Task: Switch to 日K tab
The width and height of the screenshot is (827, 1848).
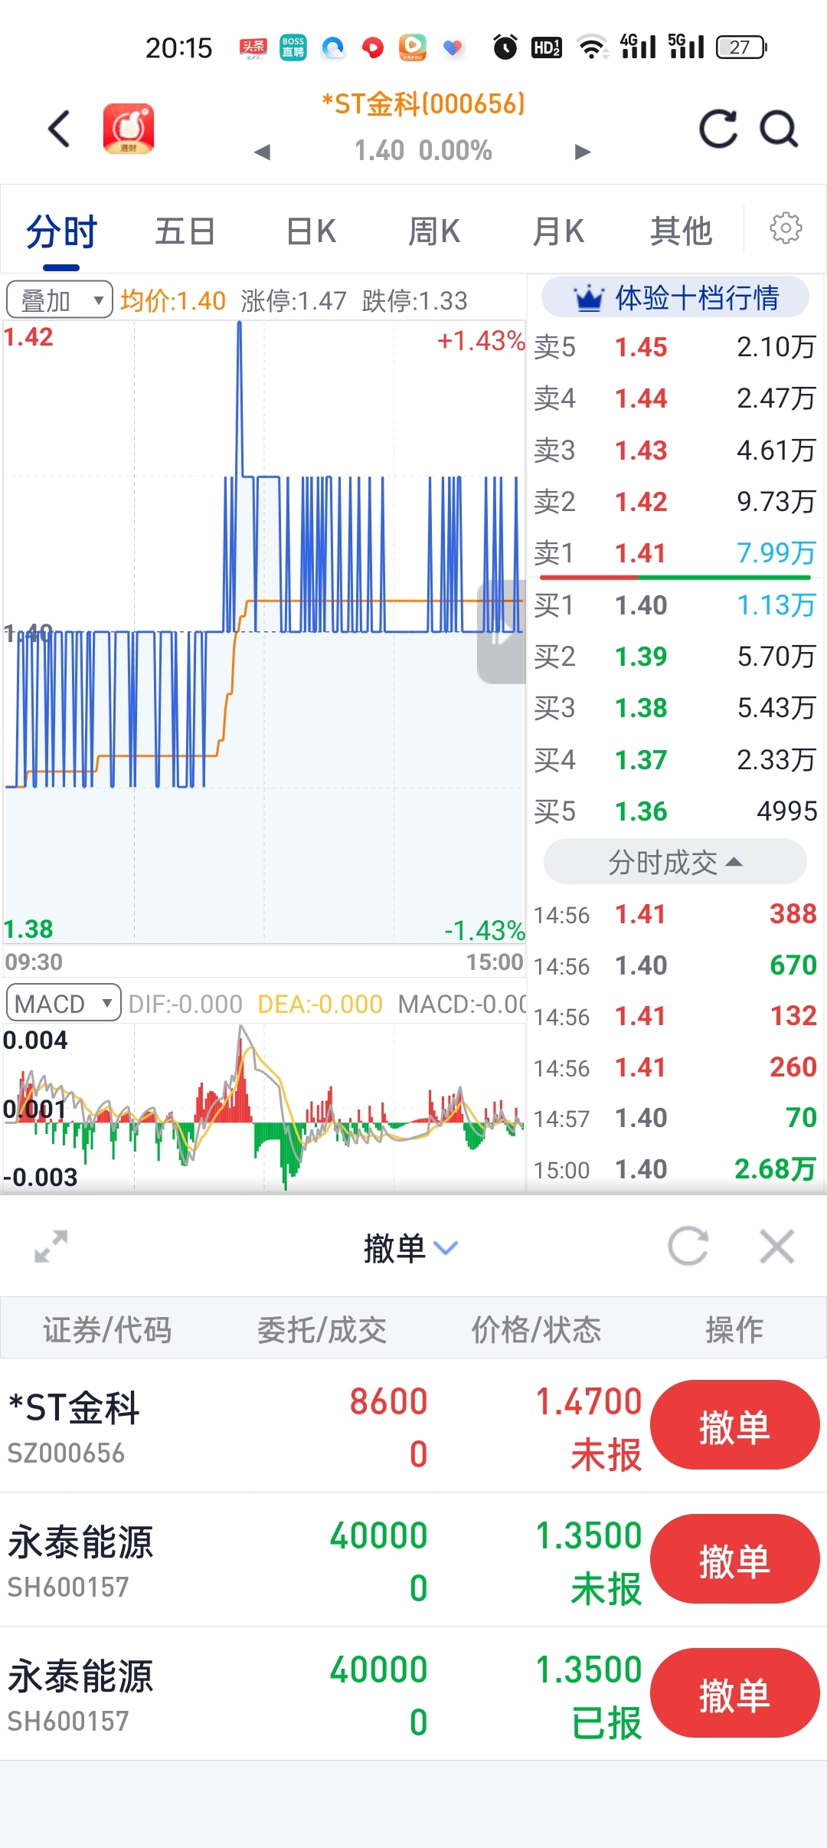Action: [x=311, y=231]
